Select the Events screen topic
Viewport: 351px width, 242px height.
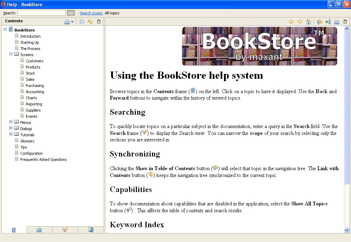[31, 116]
